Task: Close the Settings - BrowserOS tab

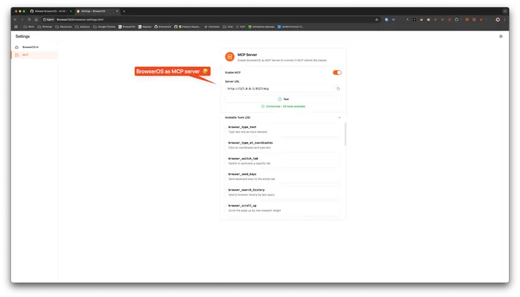Action: tap(117, 11)
